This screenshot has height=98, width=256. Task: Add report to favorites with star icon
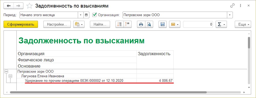(29, 6)
